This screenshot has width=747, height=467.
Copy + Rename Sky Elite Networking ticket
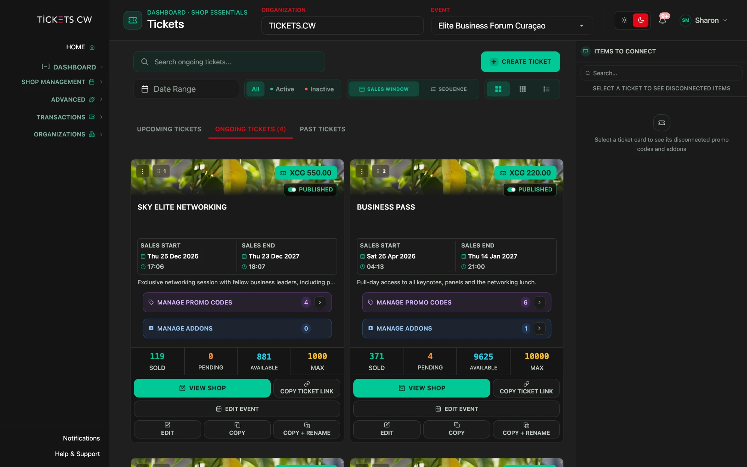click(307, 429)
